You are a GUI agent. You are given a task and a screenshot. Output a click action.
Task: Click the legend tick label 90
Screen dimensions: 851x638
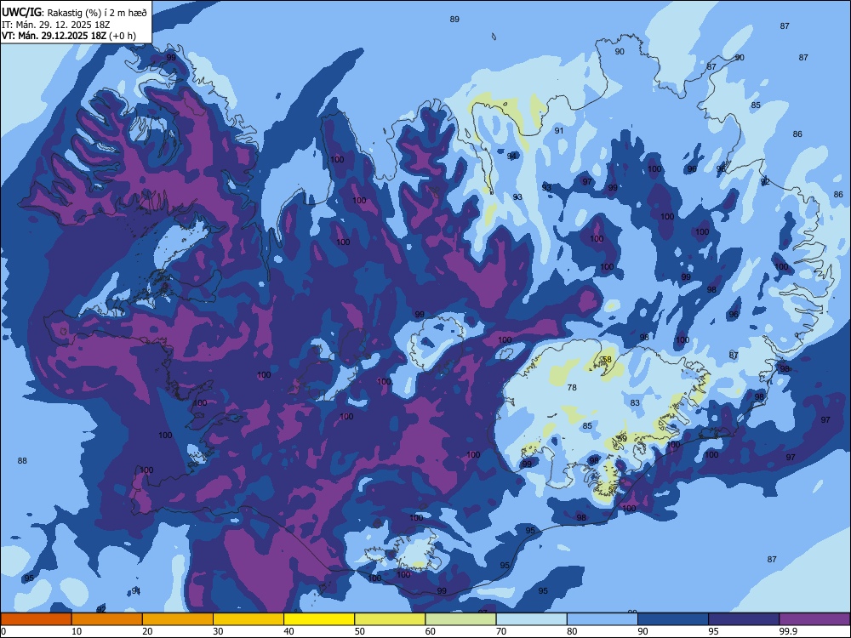point(643,631)
